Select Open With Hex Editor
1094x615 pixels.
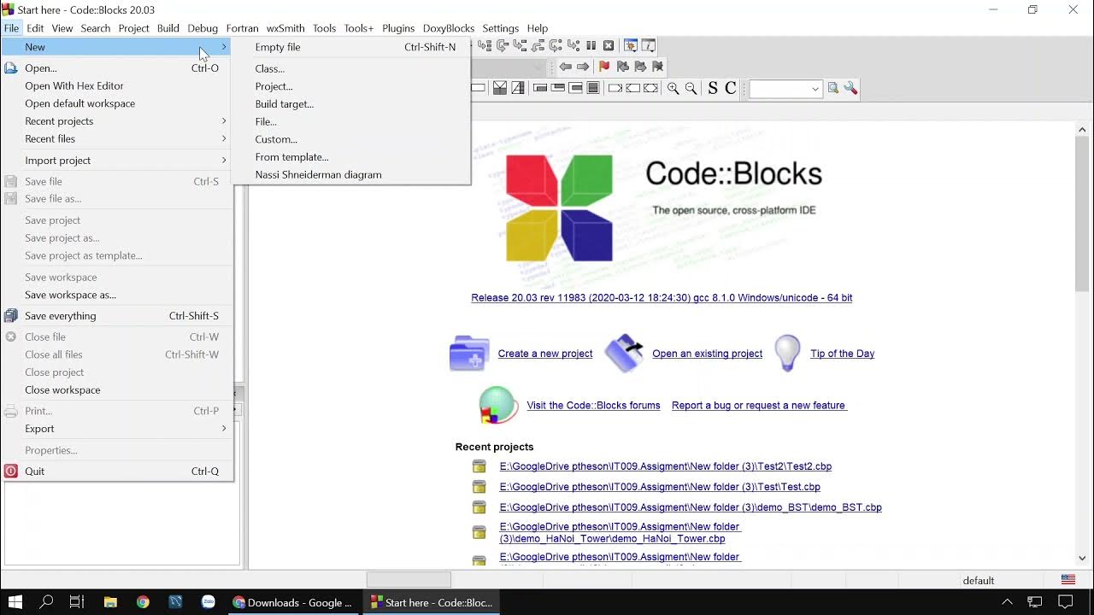pyautogui.click(x=117, y=85)
